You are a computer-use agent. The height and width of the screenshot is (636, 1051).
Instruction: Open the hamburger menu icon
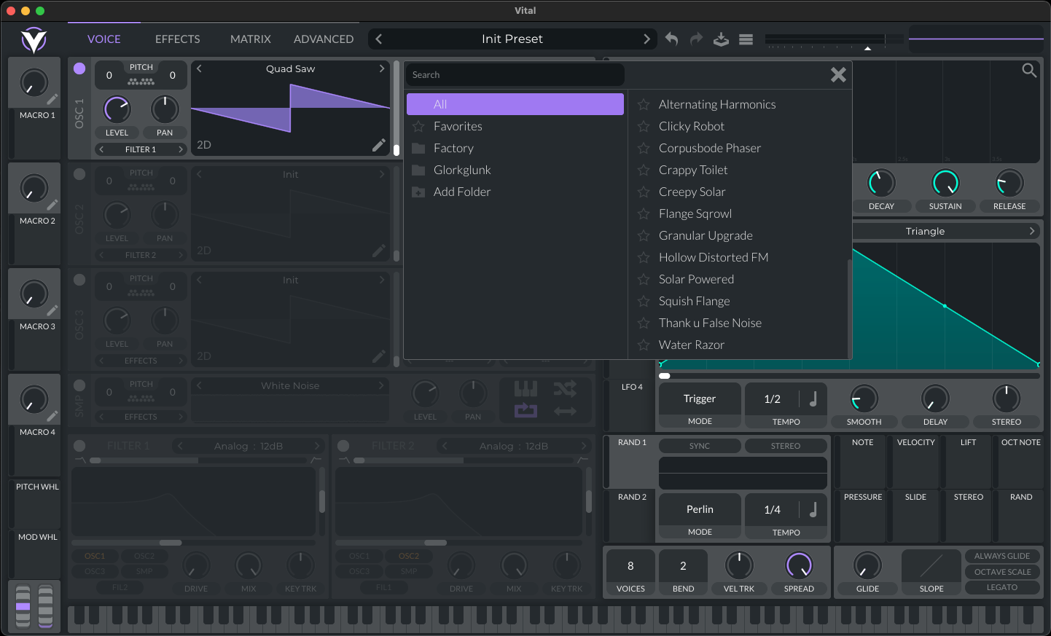coord(746,39)
